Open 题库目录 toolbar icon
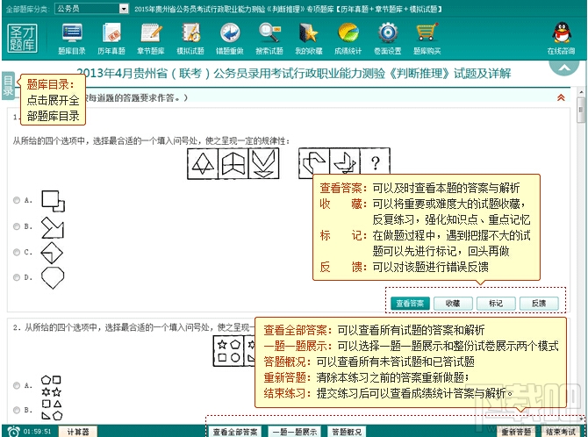Screen dimensions: 588x437 coord(72,39)
